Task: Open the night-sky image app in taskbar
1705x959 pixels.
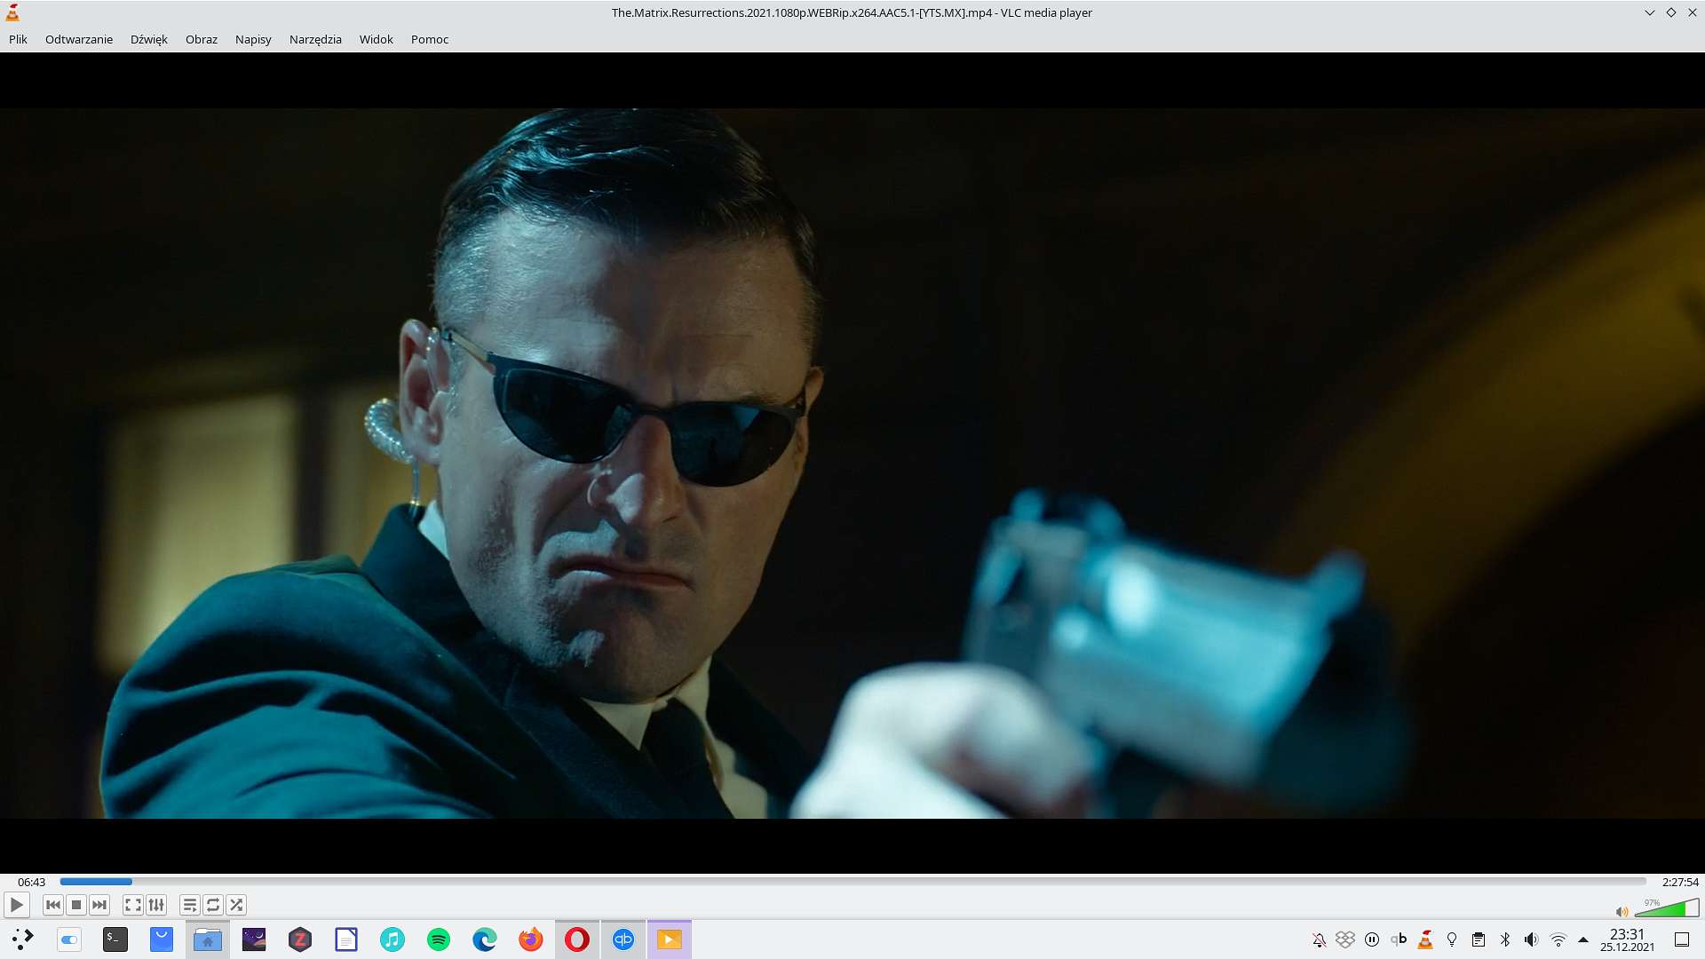Action: point(254,939)
